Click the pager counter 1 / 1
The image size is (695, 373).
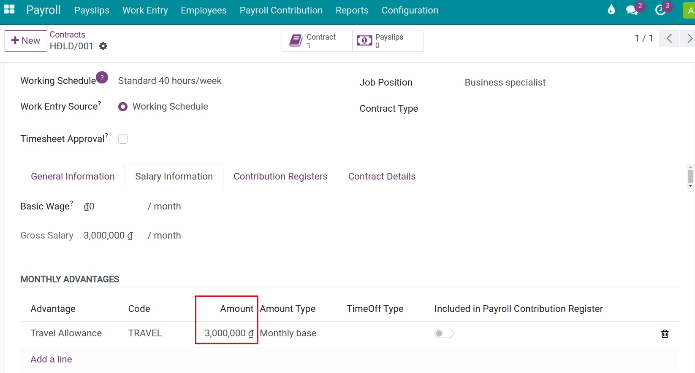click(x=643, y=38)
